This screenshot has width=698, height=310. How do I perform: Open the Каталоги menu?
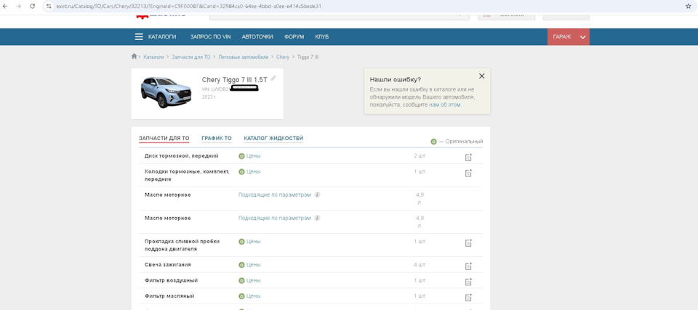[x=162, y=37]
